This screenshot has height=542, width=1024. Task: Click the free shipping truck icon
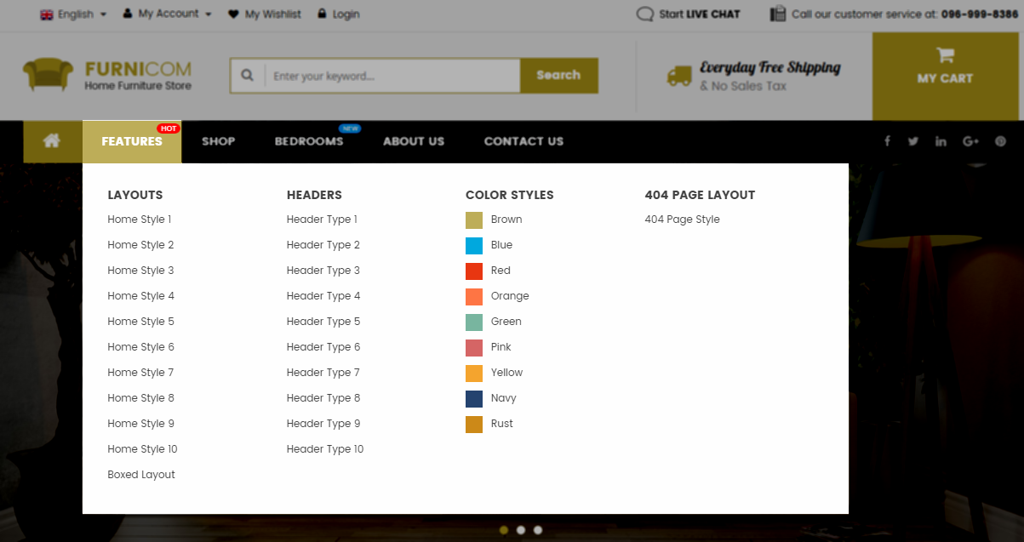click(x=679, y=77)
